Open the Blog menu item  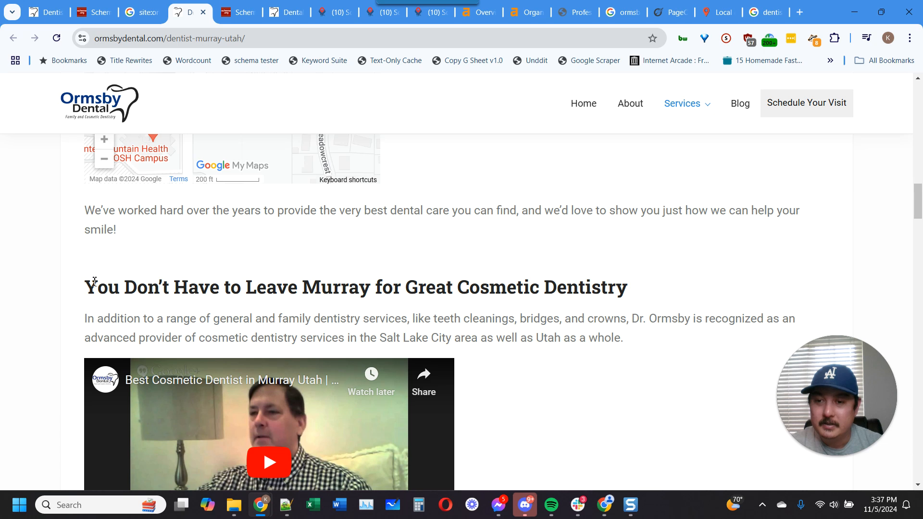click(x=740, y=103)
